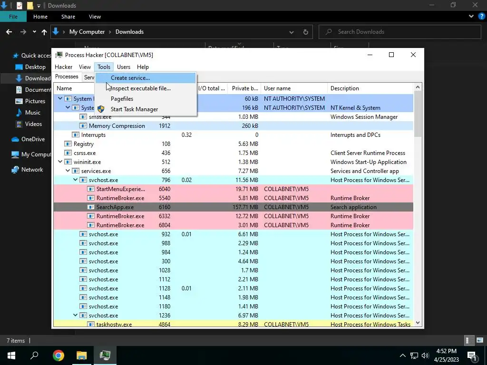Viewport: 487px width, 365px height.
Task: Click the csrss.exe process icon
Action: tap(68, 153)
